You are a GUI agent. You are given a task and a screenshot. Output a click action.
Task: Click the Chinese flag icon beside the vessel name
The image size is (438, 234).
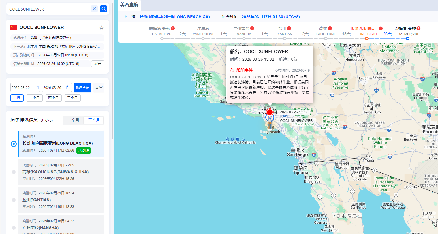(x=14, y=27)
